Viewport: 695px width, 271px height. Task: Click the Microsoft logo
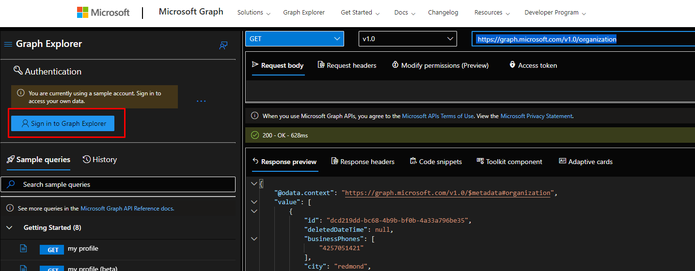tap(103, 13)
